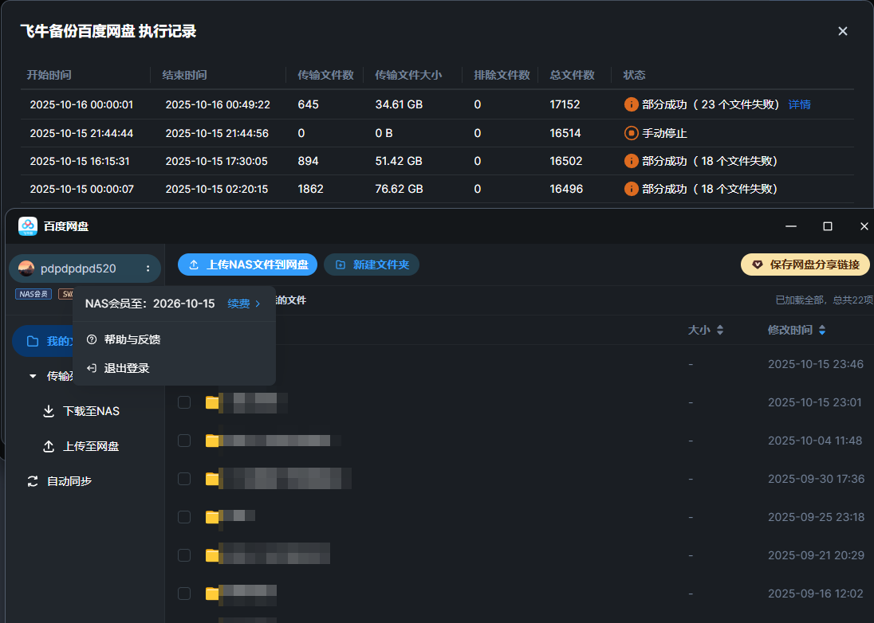Image resolution: width=874 pixels, height=623 pixels.
Task: Click the orange warning icon in first record row
Action: [x=631, y=104]
